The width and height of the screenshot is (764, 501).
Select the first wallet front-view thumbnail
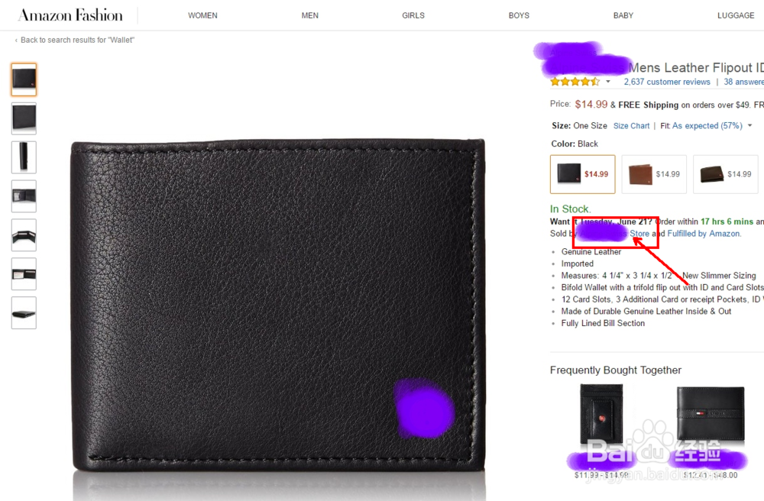coord(24,79)
